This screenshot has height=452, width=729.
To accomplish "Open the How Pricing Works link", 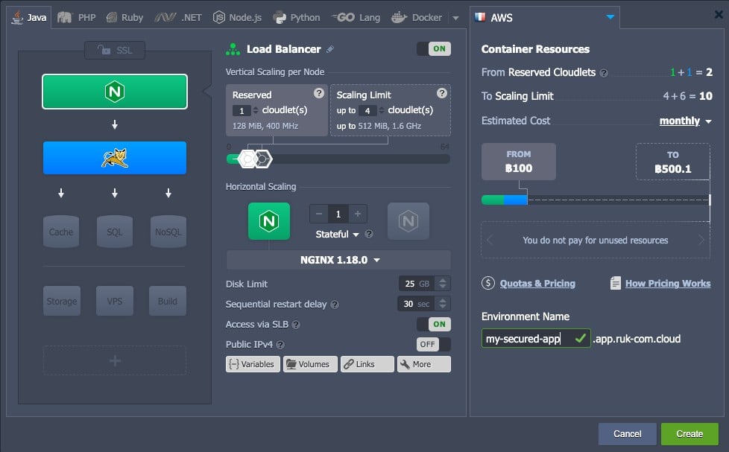I will click(x=668, y=284).
